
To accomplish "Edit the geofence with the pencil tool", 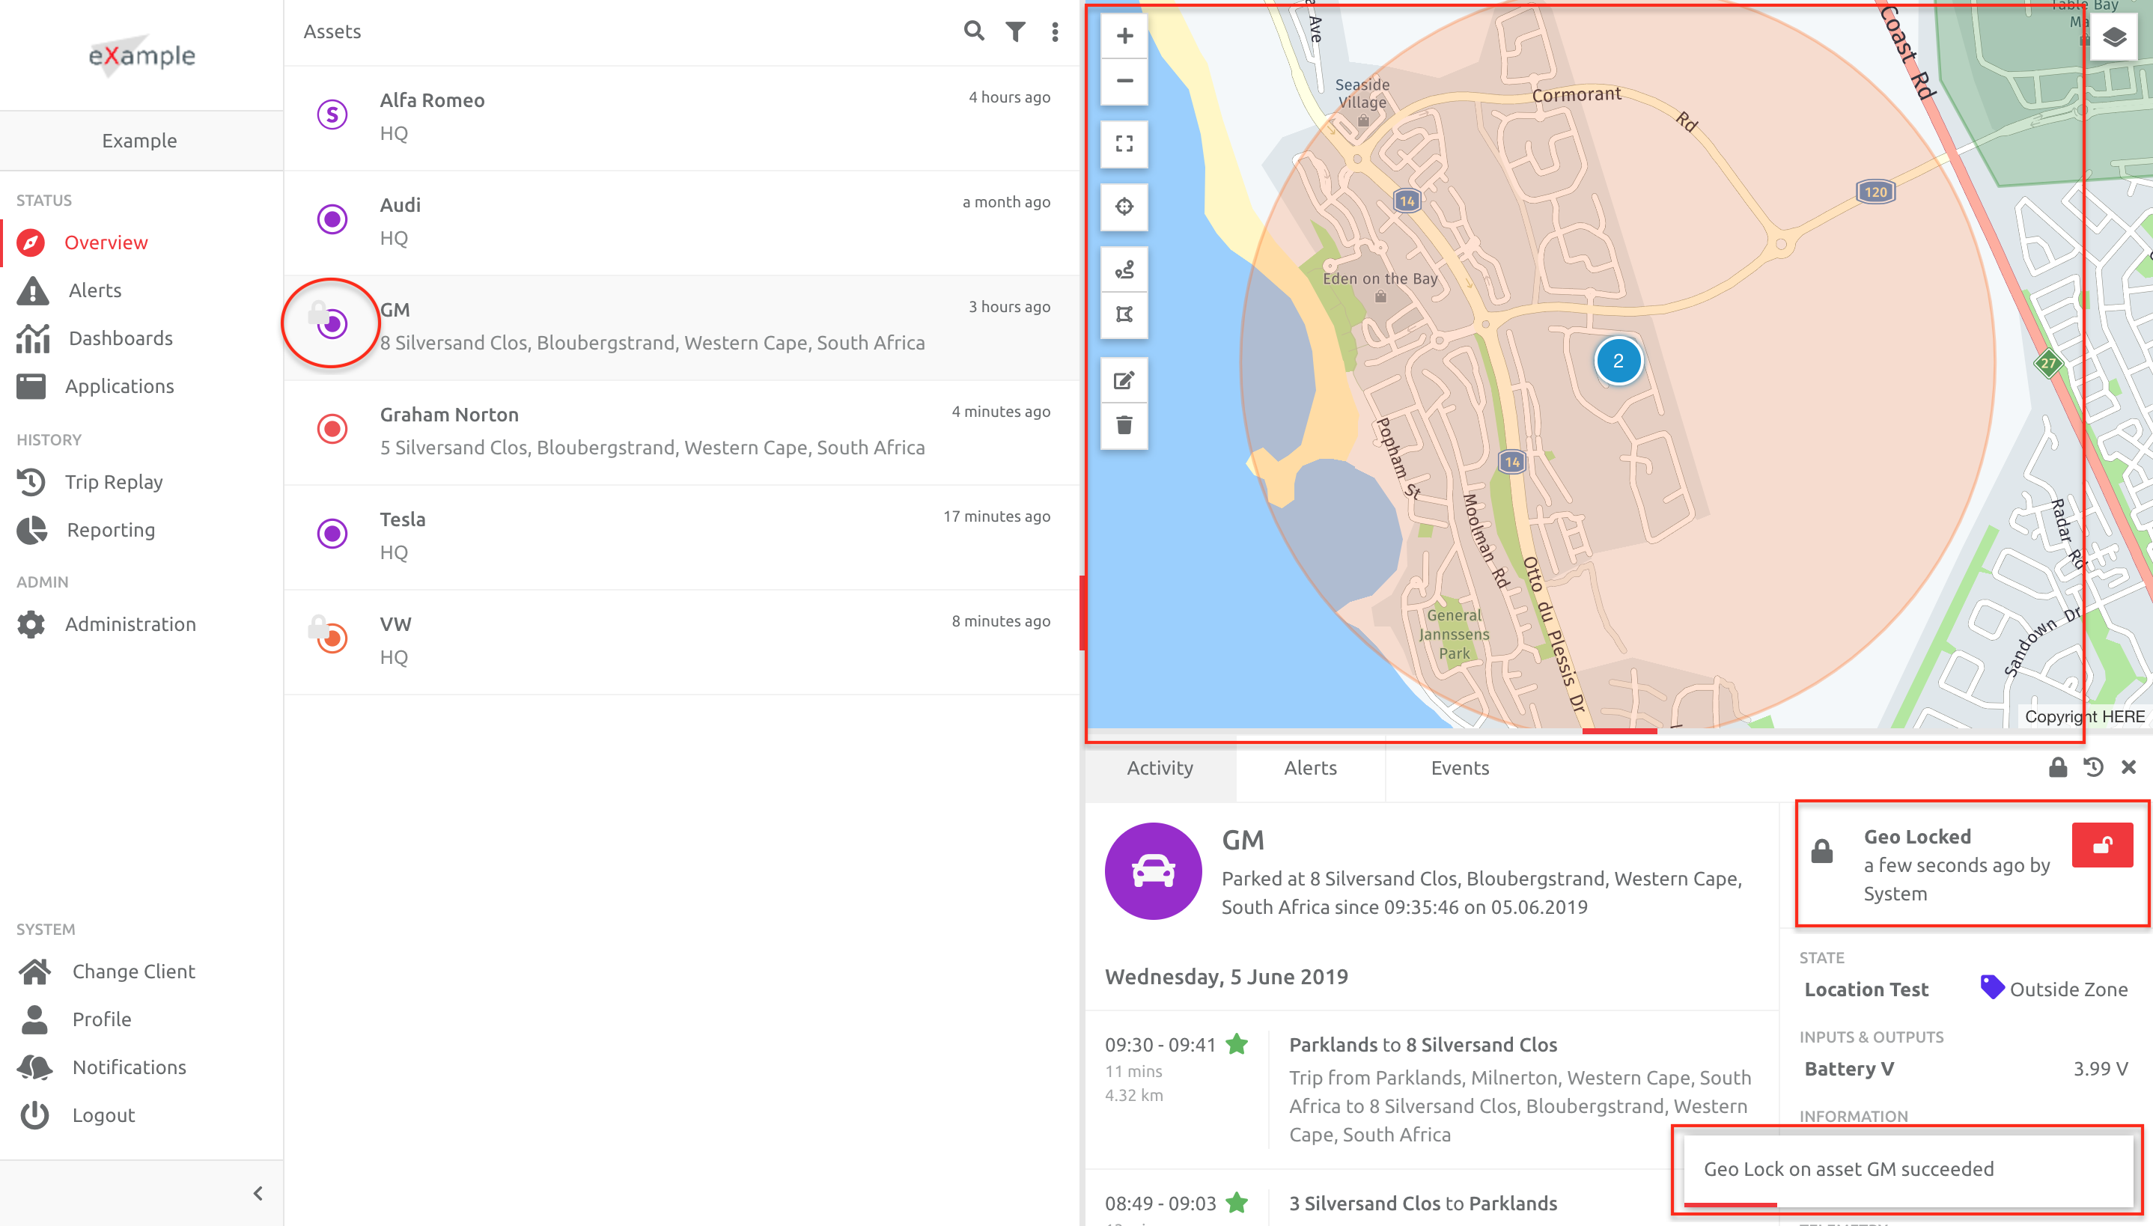I will tap(1124, 379).
